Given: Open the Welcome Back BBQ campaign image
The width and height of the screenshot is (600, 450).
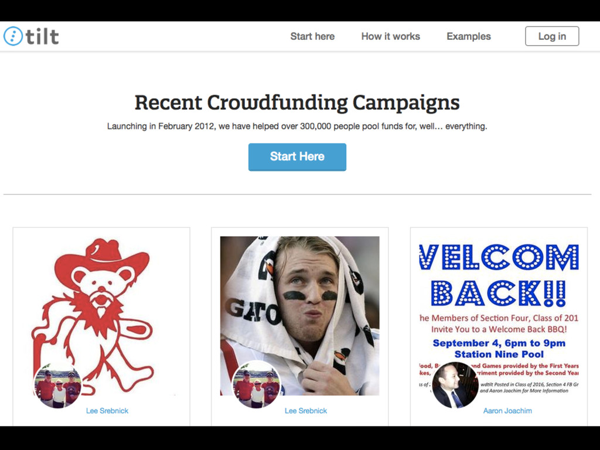Looking at the screenshot, I should point(499,316).
